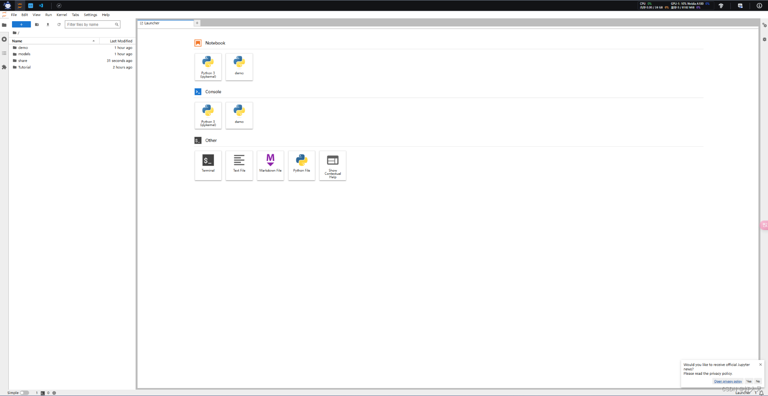Open the Property Inspector gears icon
The height and width of the screenshot is (396, 768).
[764, 25]
